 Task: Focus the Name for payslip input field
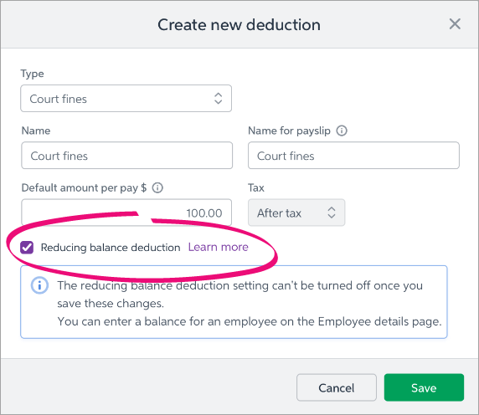point(353,156)
